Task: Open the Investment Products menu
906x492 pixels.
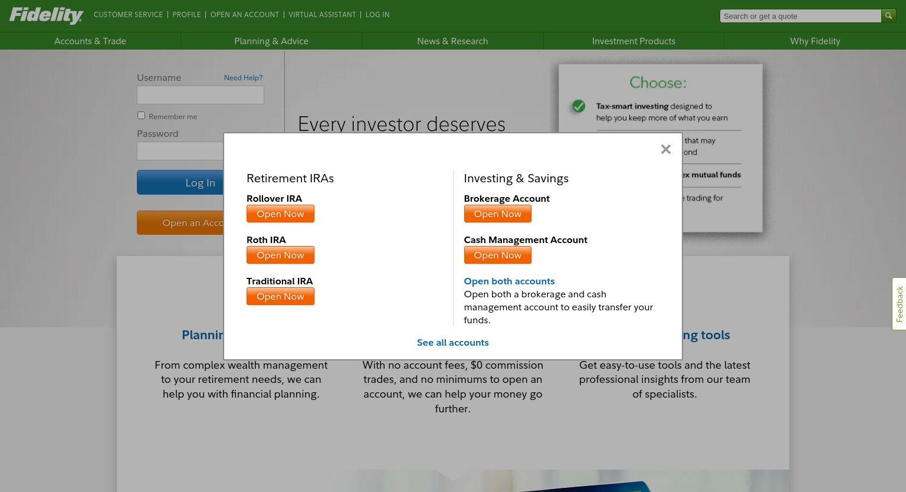Action: (633, 41)
